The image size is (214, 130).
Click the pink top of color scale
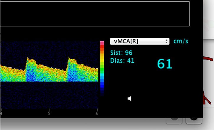click(x=102, y=43)
